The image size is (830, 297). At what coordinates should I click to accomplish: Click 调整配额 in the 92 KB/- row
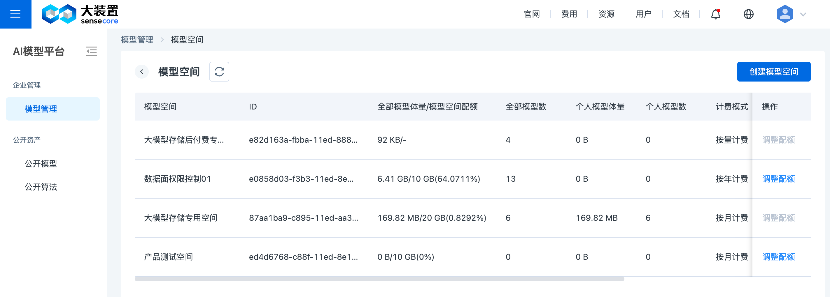click(x=778, y=140)
